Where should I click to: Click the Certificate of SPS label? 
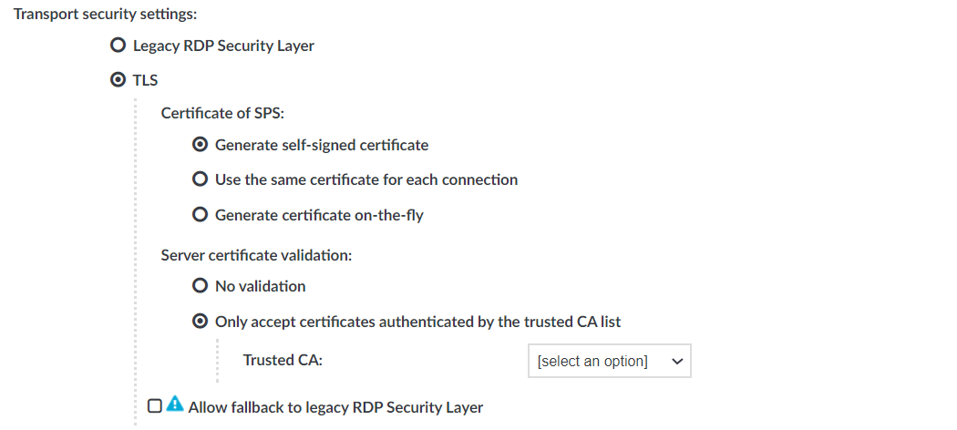tap(222, 113)
